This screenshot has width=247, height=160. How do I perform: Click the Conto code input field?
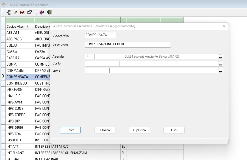[102, 63]
